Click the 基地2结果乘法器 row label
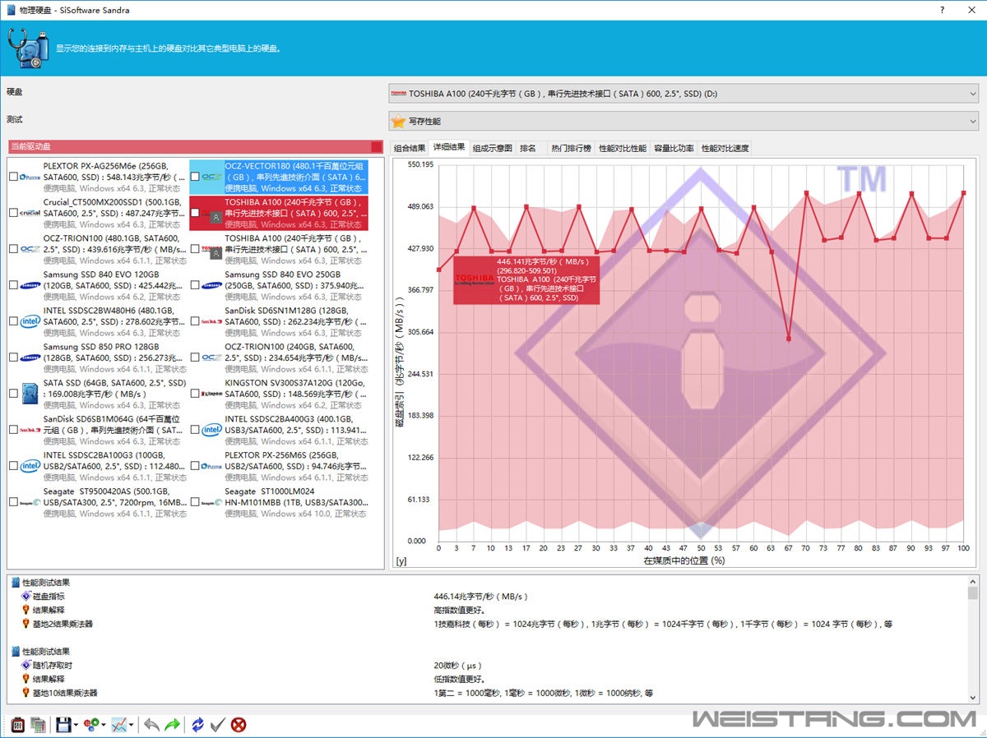The image size is (987, 738). (63, 624)
